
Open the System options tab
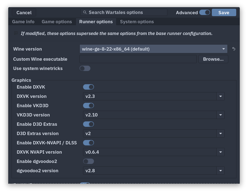click(x=137, y=22)
